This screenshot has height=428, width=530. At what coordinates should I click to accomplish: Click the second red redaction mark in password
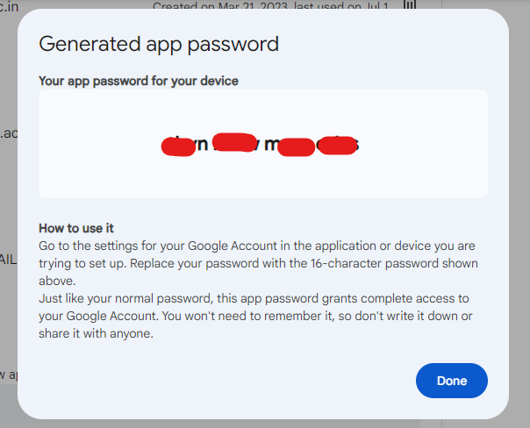point(233,142)
